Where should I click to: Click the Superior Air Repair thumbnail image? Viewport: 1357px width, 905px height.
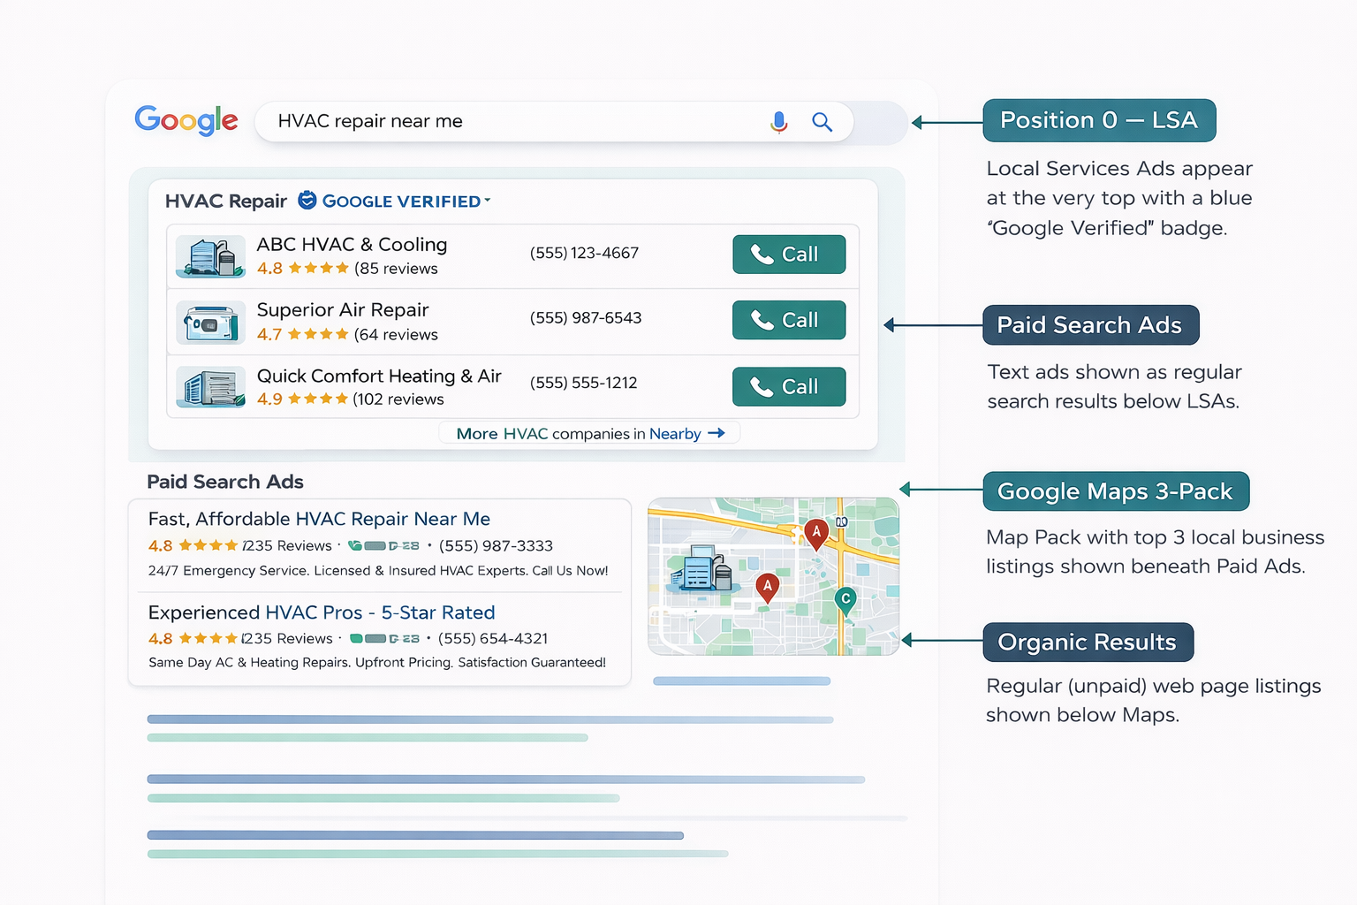tap(209, 323)
